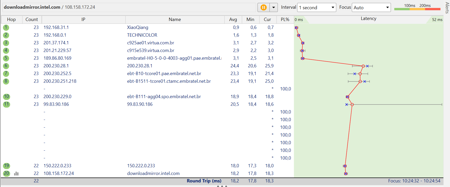The height and width of the screenshot is (187, 450).
Task: Click the orange 200ms latency legend segment
Action: click(x=417, y=9)
